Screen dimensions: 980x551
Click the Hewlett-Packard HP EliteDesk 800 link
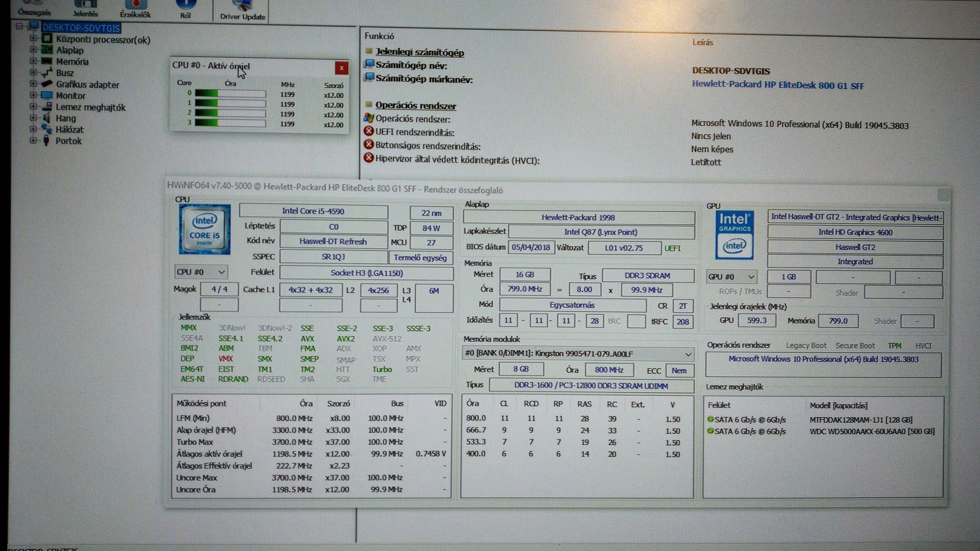click(777, 85)
